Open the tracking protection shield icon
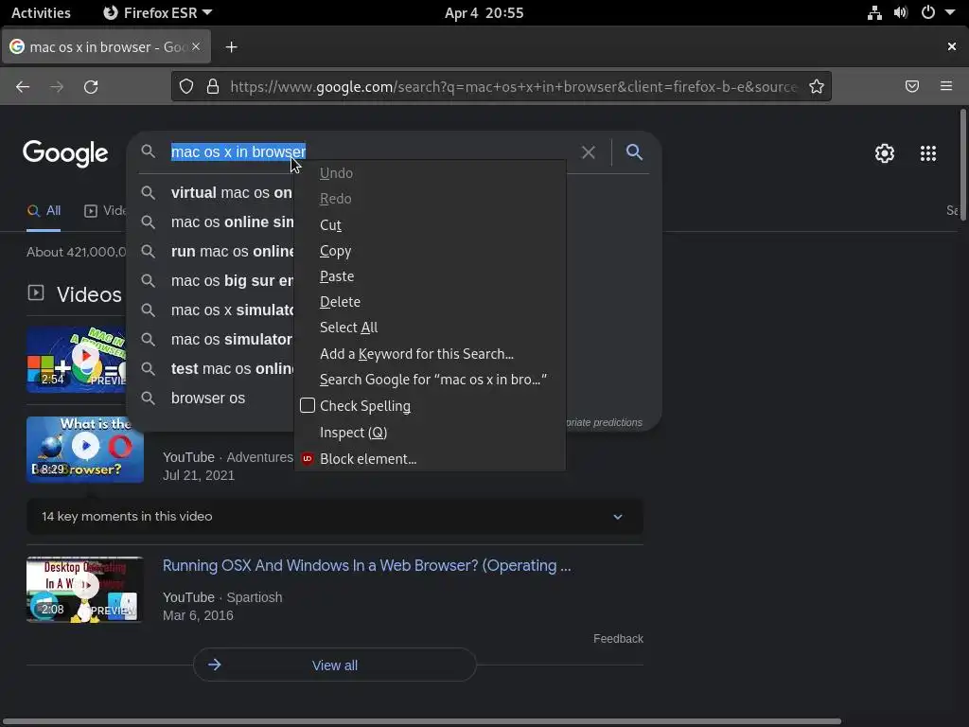Viewport: 969px width, 727px height. tap(186, 86)
